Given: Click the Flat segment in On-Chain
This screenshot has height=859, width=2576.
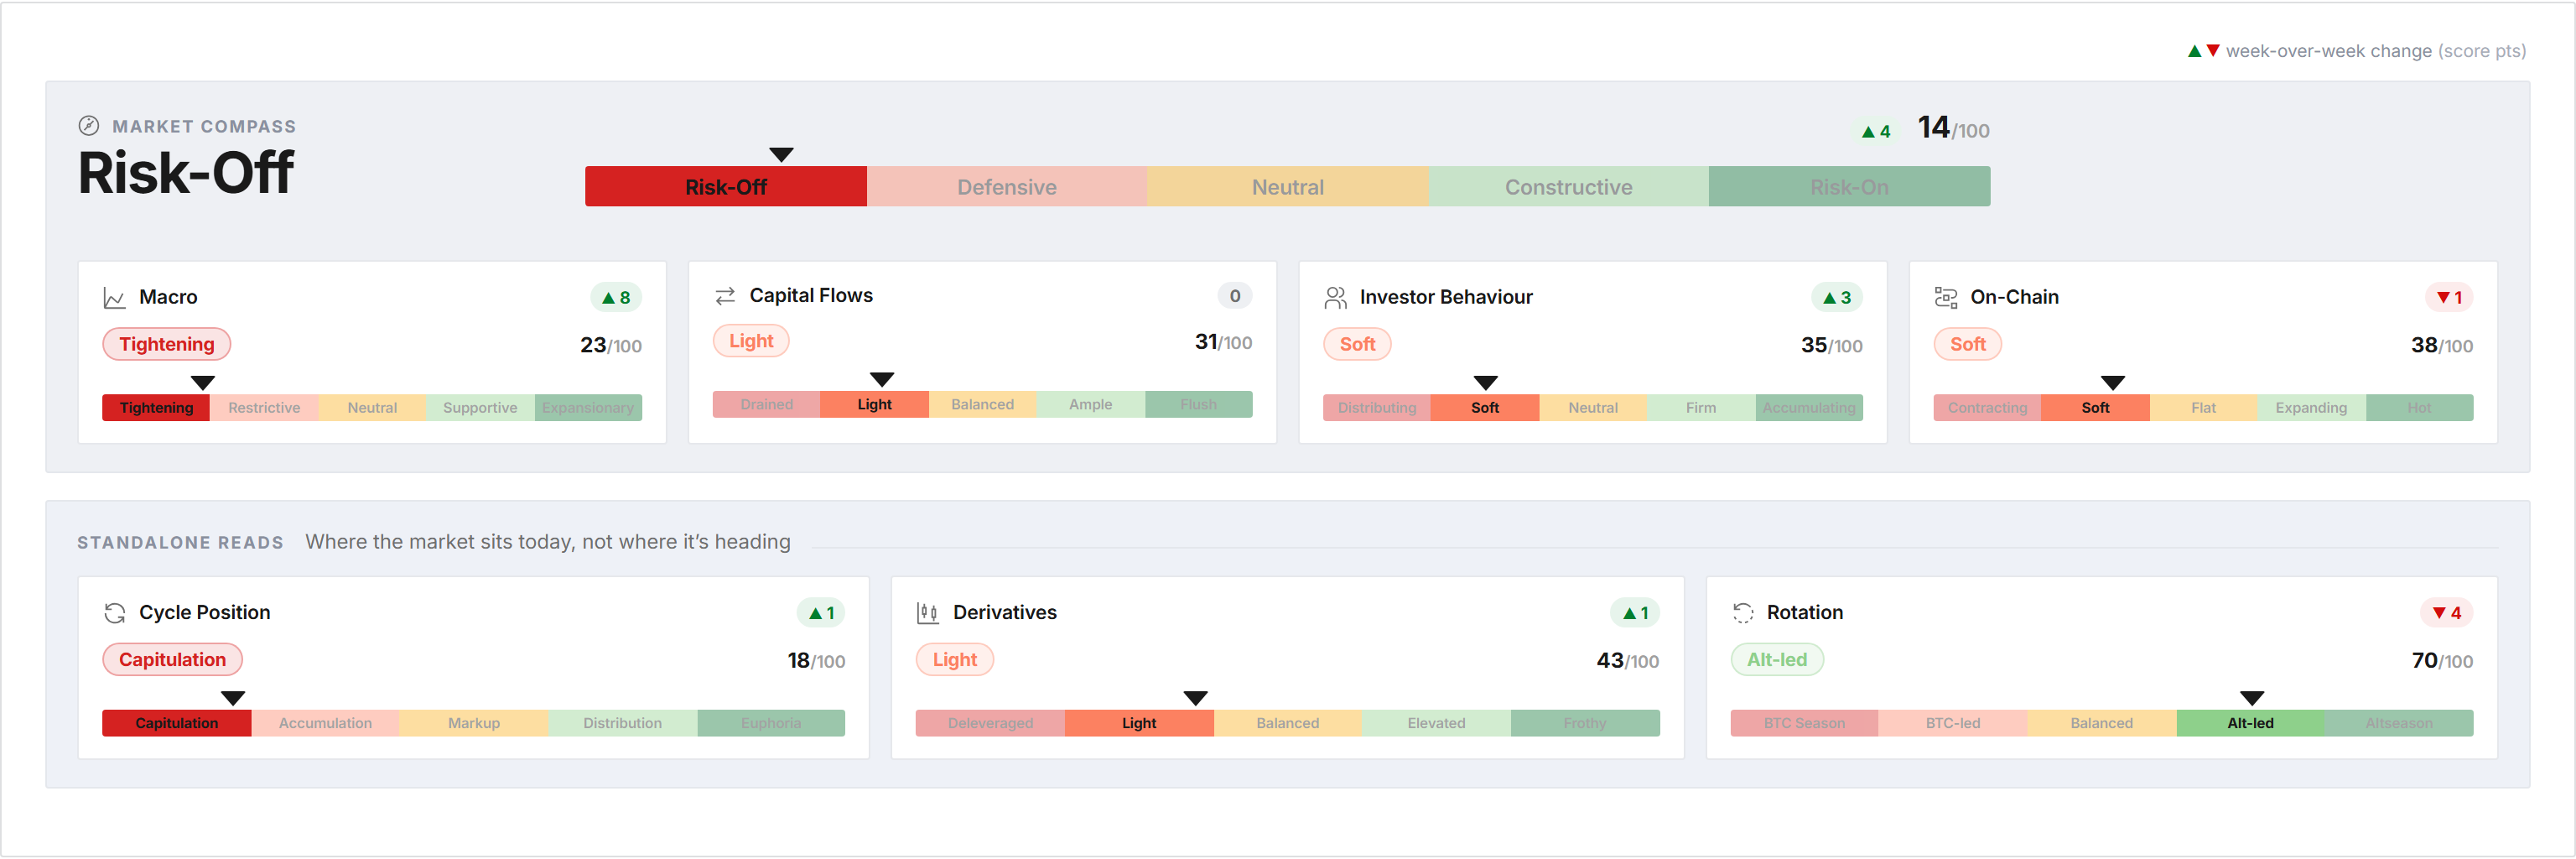Looking at the screenshot, I should (2203, 408).
